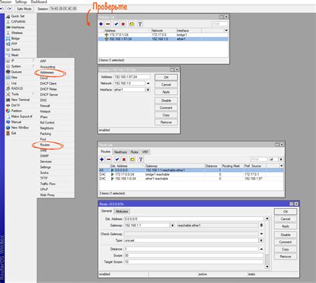The width and height of the screenshot is (316, 283).
Task: Click the red minus icon in Route List
Action: point(109,160)
